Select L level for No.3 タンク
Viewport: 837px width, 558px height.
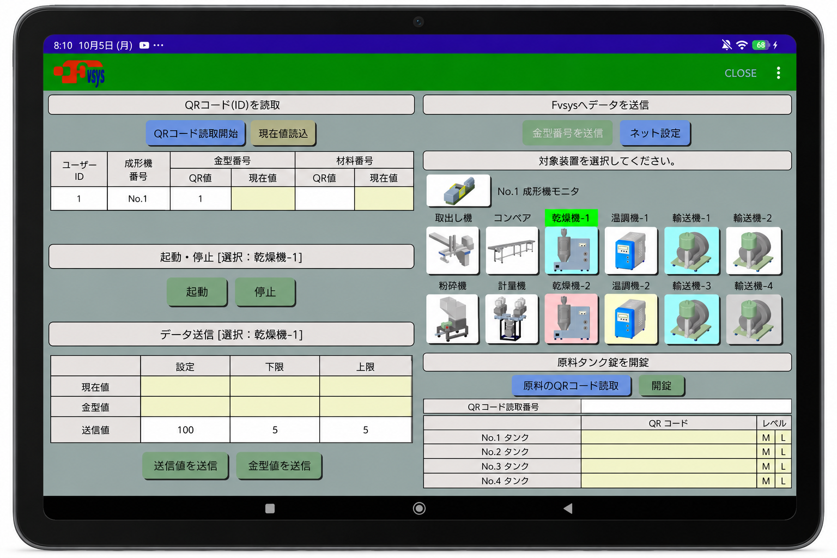783,466
